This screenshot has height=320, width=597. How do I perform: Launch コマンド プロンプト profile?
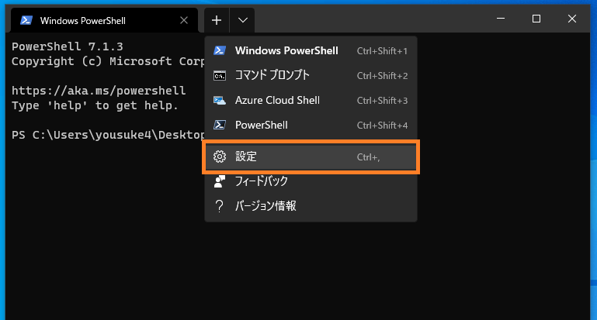[x=311, y=75]
